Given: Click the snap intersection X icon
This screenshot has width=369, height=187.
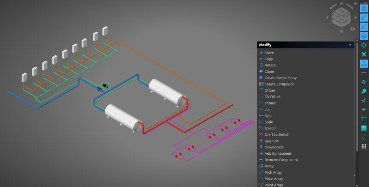Looking at the screenshot, I should click(363, 54).
